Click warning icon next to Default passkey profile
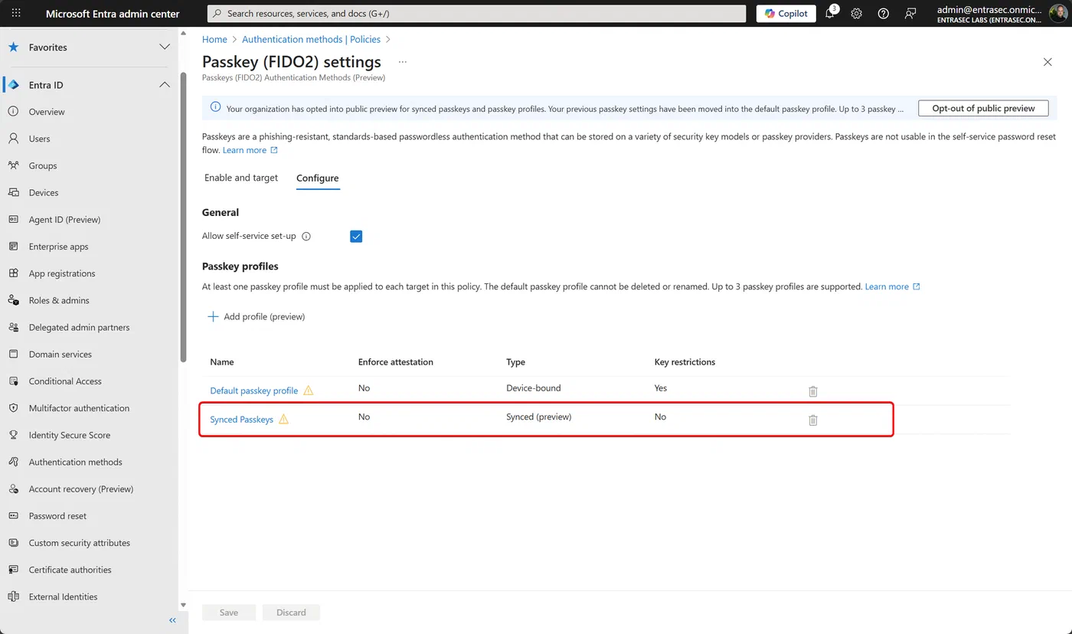This screenshot has height=634, width=1072. coord(309,391)
